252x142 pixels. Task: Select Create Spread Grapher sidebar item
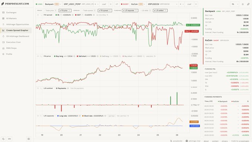coord(16,30)
